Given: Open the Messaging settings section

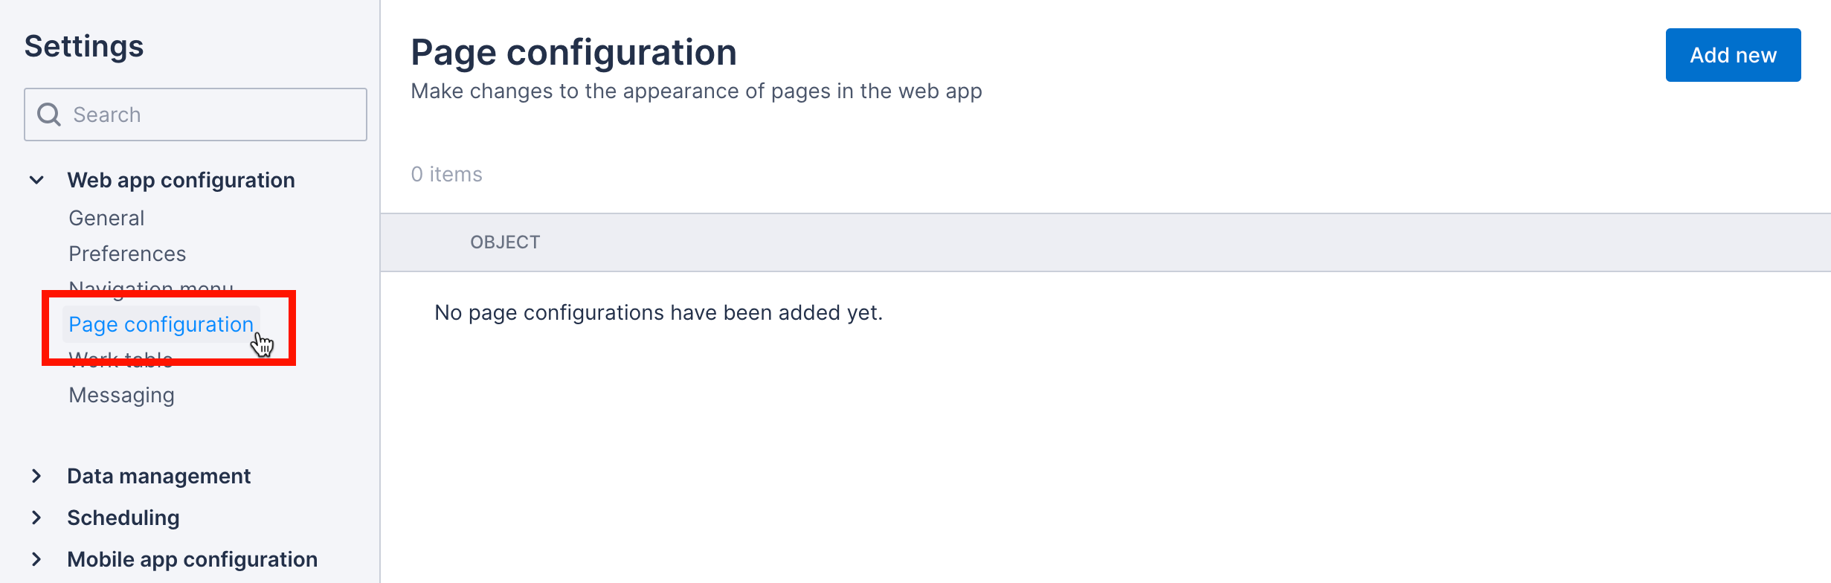Looking at the screenshot, I should click(120, 395).
